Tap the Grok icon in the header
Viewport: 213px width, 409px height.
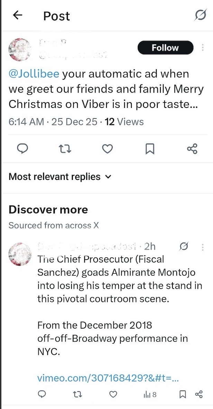point(200,15)
